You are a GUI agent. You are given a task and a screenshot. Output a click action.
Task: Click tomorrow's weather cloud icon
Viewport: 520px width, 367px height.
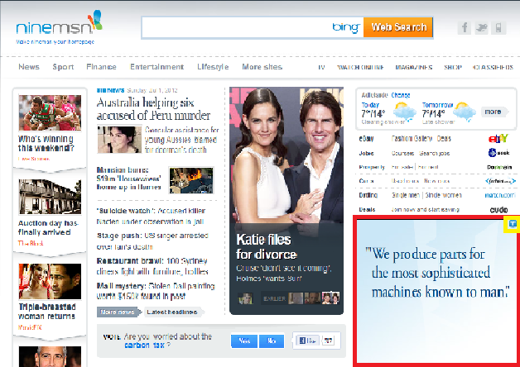(x=465, y=112)
